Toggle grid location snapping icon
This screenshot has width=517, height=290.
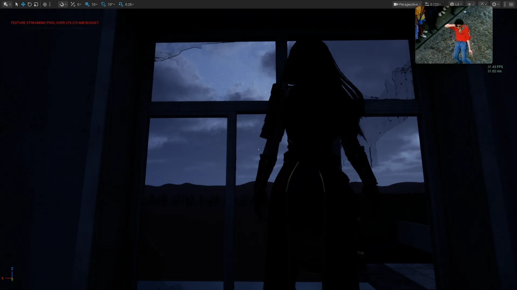[x=87, y=4]
